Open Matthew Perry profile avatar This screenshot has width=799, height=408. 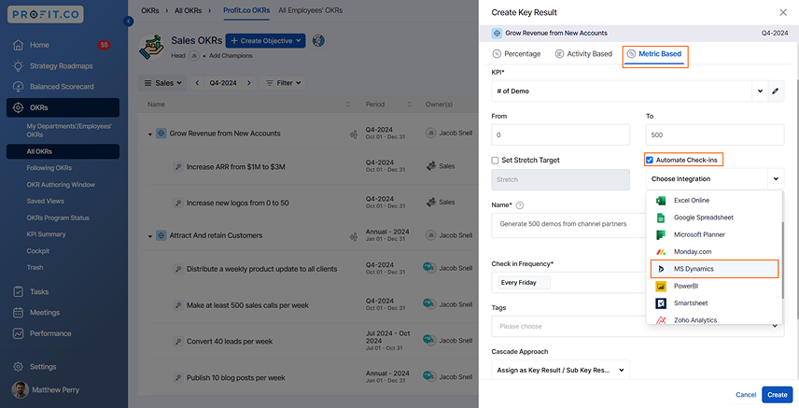(x=20, y=390)
